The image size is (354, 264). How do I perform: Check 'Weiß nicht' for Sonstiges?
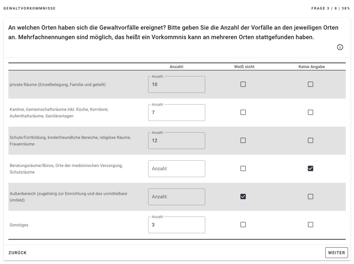pos(243,225)
